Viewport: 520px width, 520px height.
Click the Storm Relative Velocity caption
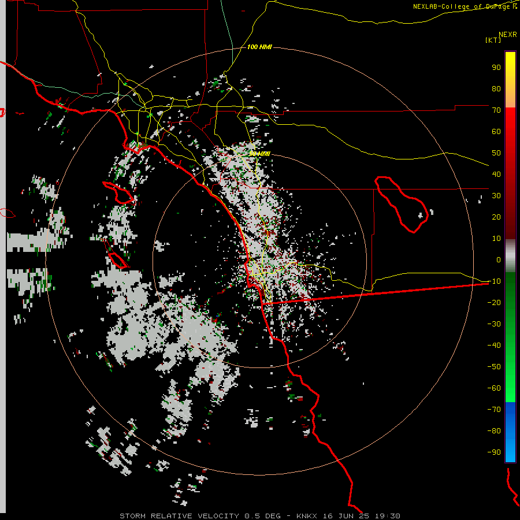[259, 516]
